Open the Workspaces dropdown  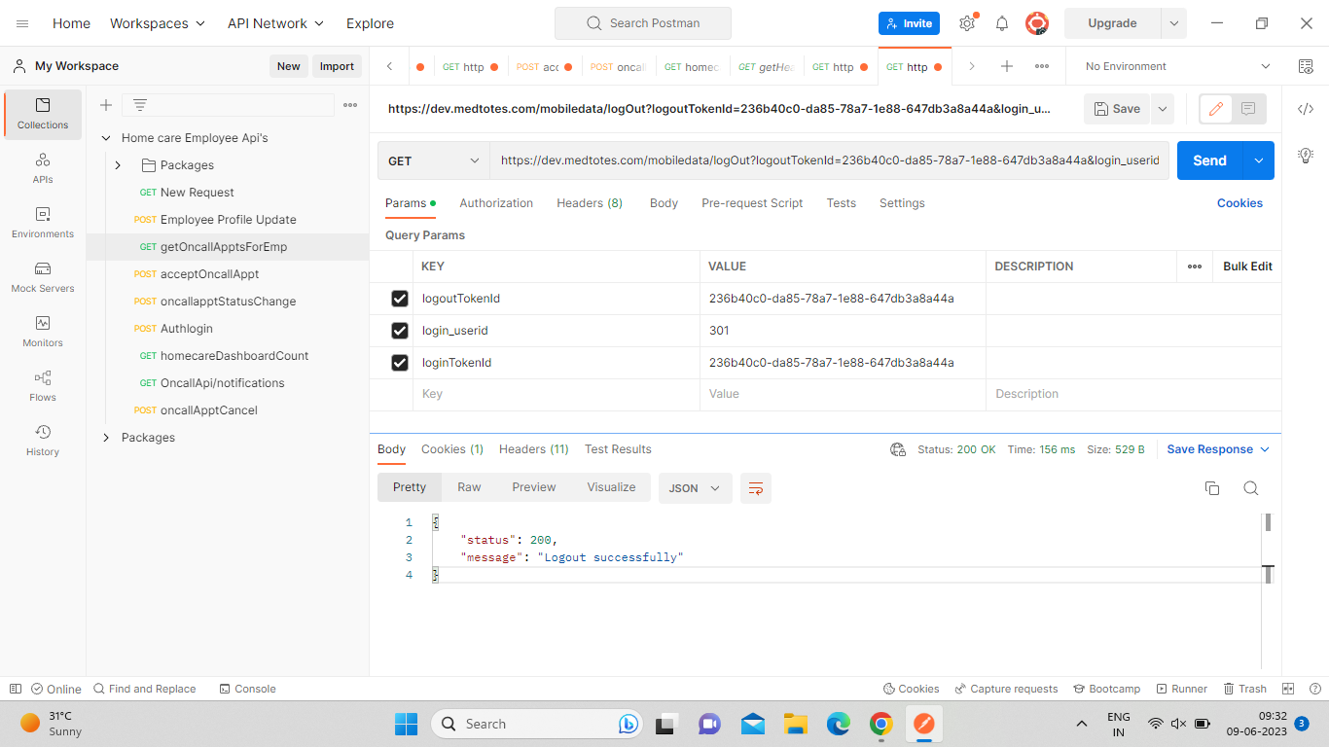158,23
